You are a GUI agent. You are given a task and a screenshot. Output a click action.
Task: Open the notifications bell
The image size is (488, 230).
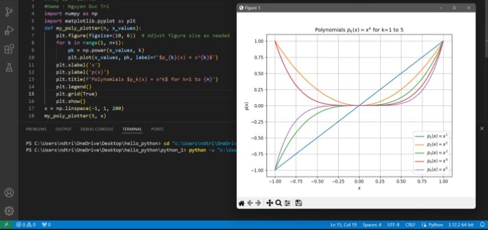click(x=482, y=224)
